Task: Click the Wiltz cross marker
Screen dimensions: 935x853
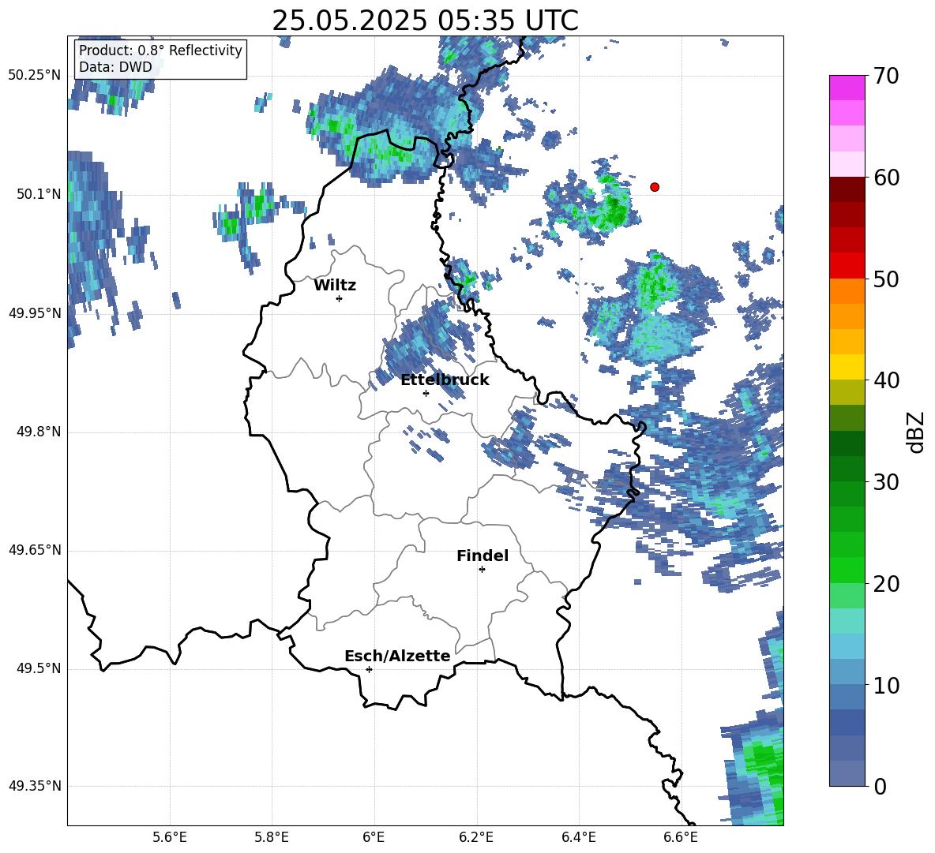Action: (340, 298)
